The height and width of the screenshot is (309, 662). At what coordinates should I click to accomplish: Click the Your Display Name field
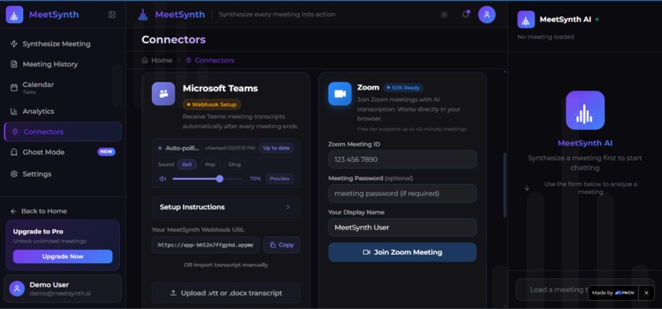tap(402, 228)
